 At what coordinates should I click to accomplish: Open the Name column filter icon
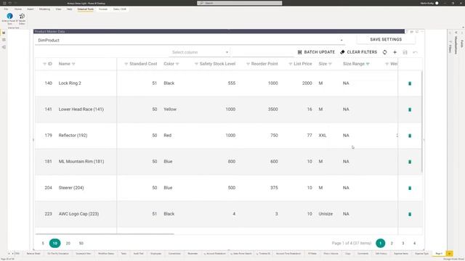pyautogui.click(x=73, y=64)
